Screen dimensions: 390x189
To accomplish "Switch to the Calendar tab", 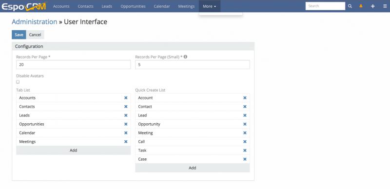I will (162, 6).
